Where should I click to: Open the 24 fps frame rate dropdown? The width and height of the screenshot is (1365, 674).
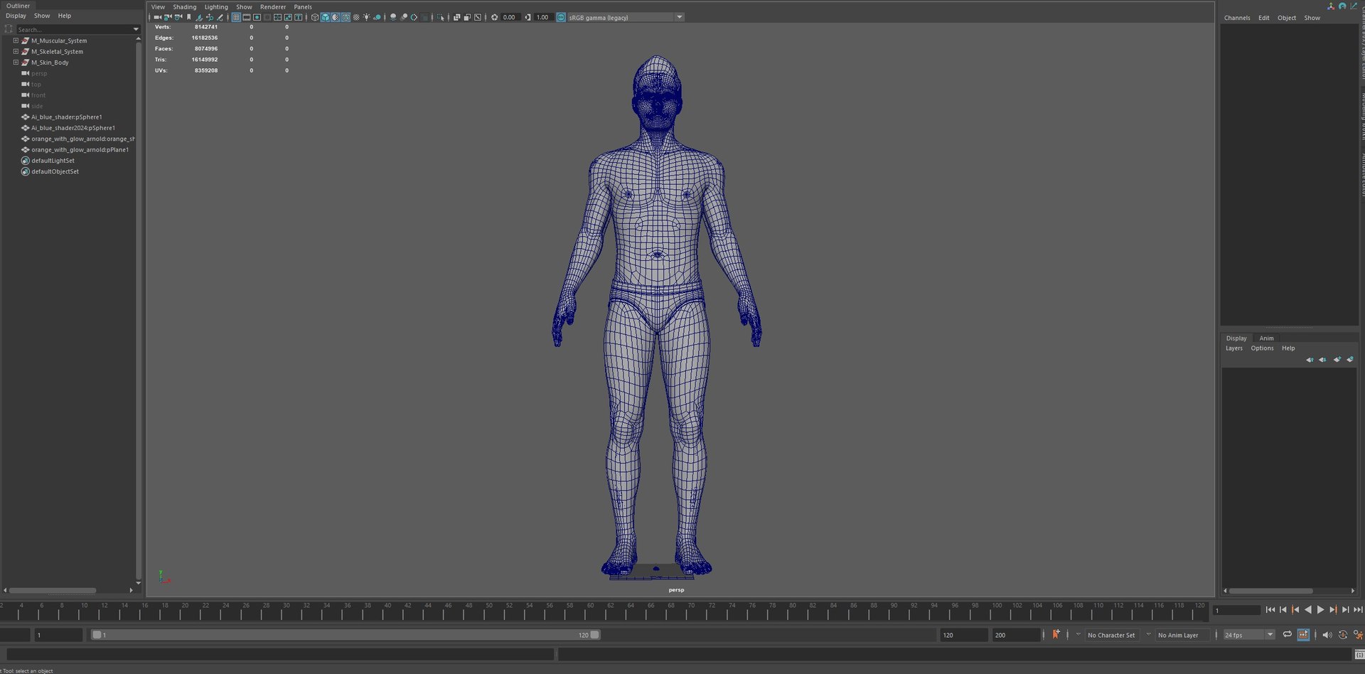pyautogui.click(x=1249, y=635)
